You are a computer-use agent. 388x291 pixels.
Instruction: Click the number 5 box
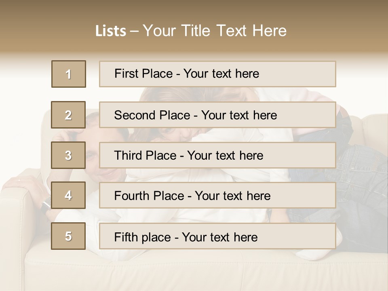coord(69,236)
